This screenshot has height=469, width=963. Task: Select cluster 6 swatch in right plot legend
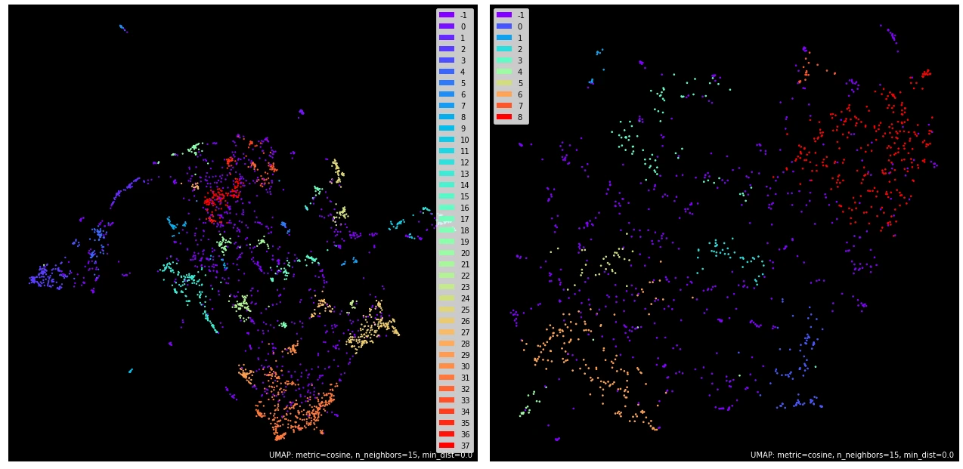pyautogui.click(x=504, y=94)
